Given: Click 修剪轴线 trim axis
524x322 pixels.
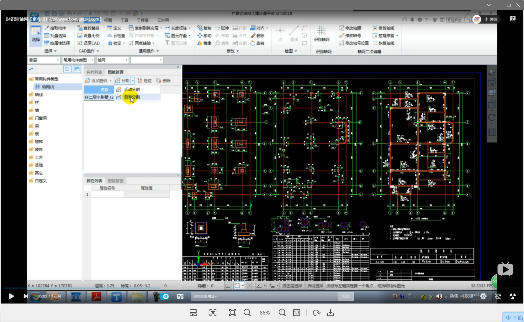Looking at the screenshot, I should (x=384, y=28).
